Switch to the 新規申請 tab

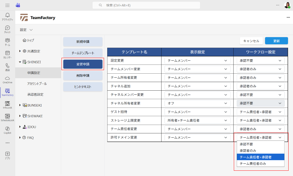[x=83, y=42]
